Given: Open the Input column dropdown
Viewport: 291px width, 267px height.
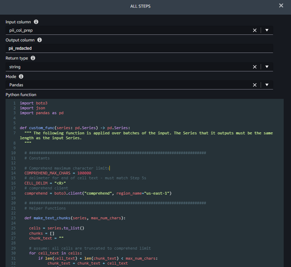Looking at the screenshot, I should [x=267, y=30].
